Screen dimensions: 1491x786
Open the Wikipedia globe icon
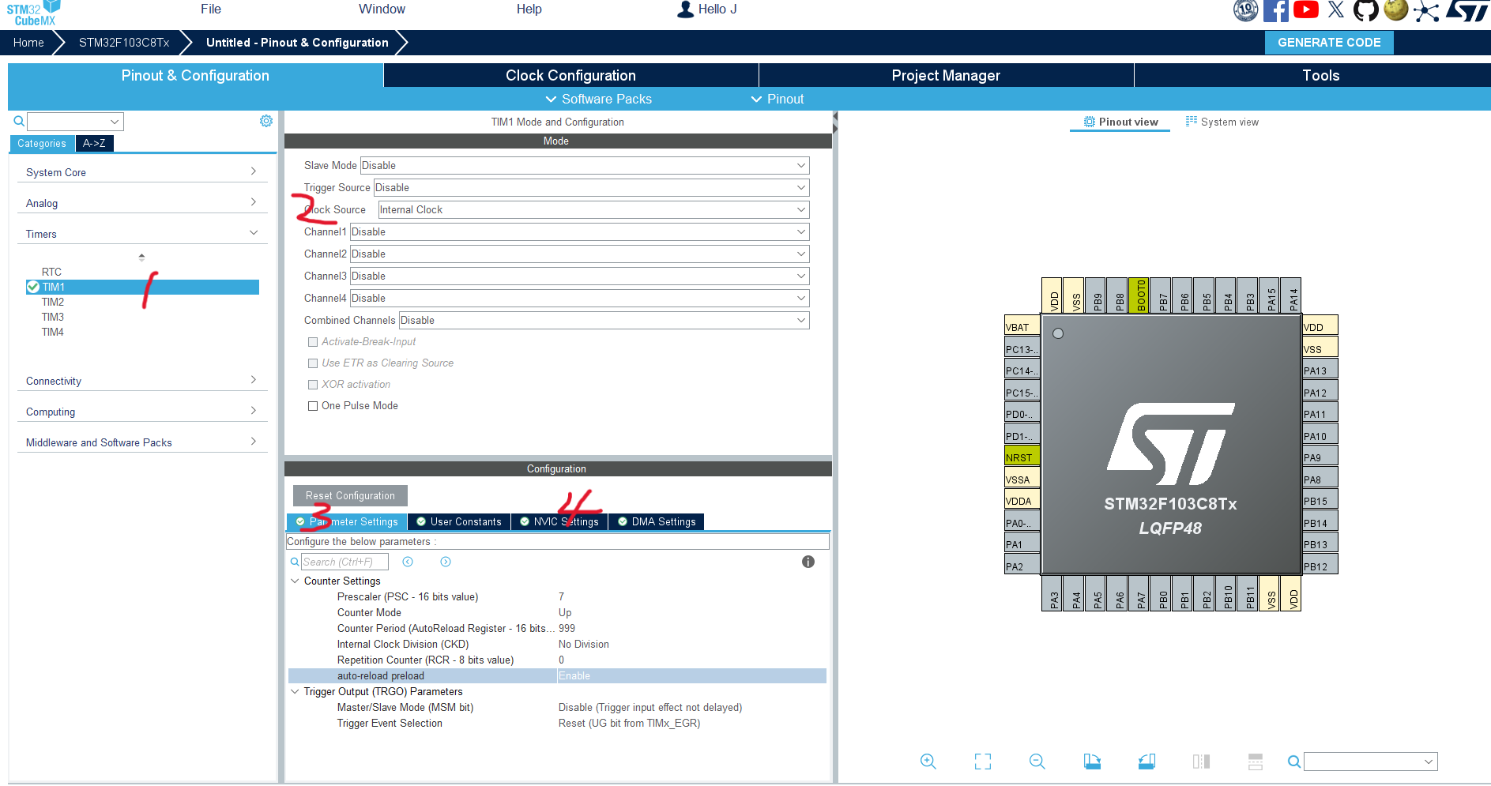click(x=1396, y=9)
